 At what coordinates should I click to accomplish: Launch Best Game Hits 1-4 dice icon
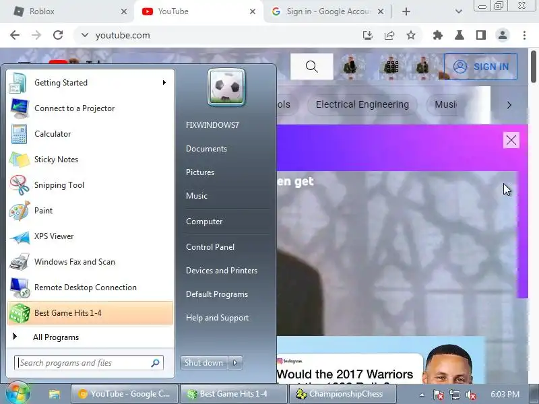pos(20,313)
